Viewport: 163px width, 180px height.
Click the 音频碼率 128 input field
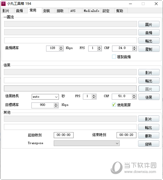pyautogui.click(x=53, y=48)
